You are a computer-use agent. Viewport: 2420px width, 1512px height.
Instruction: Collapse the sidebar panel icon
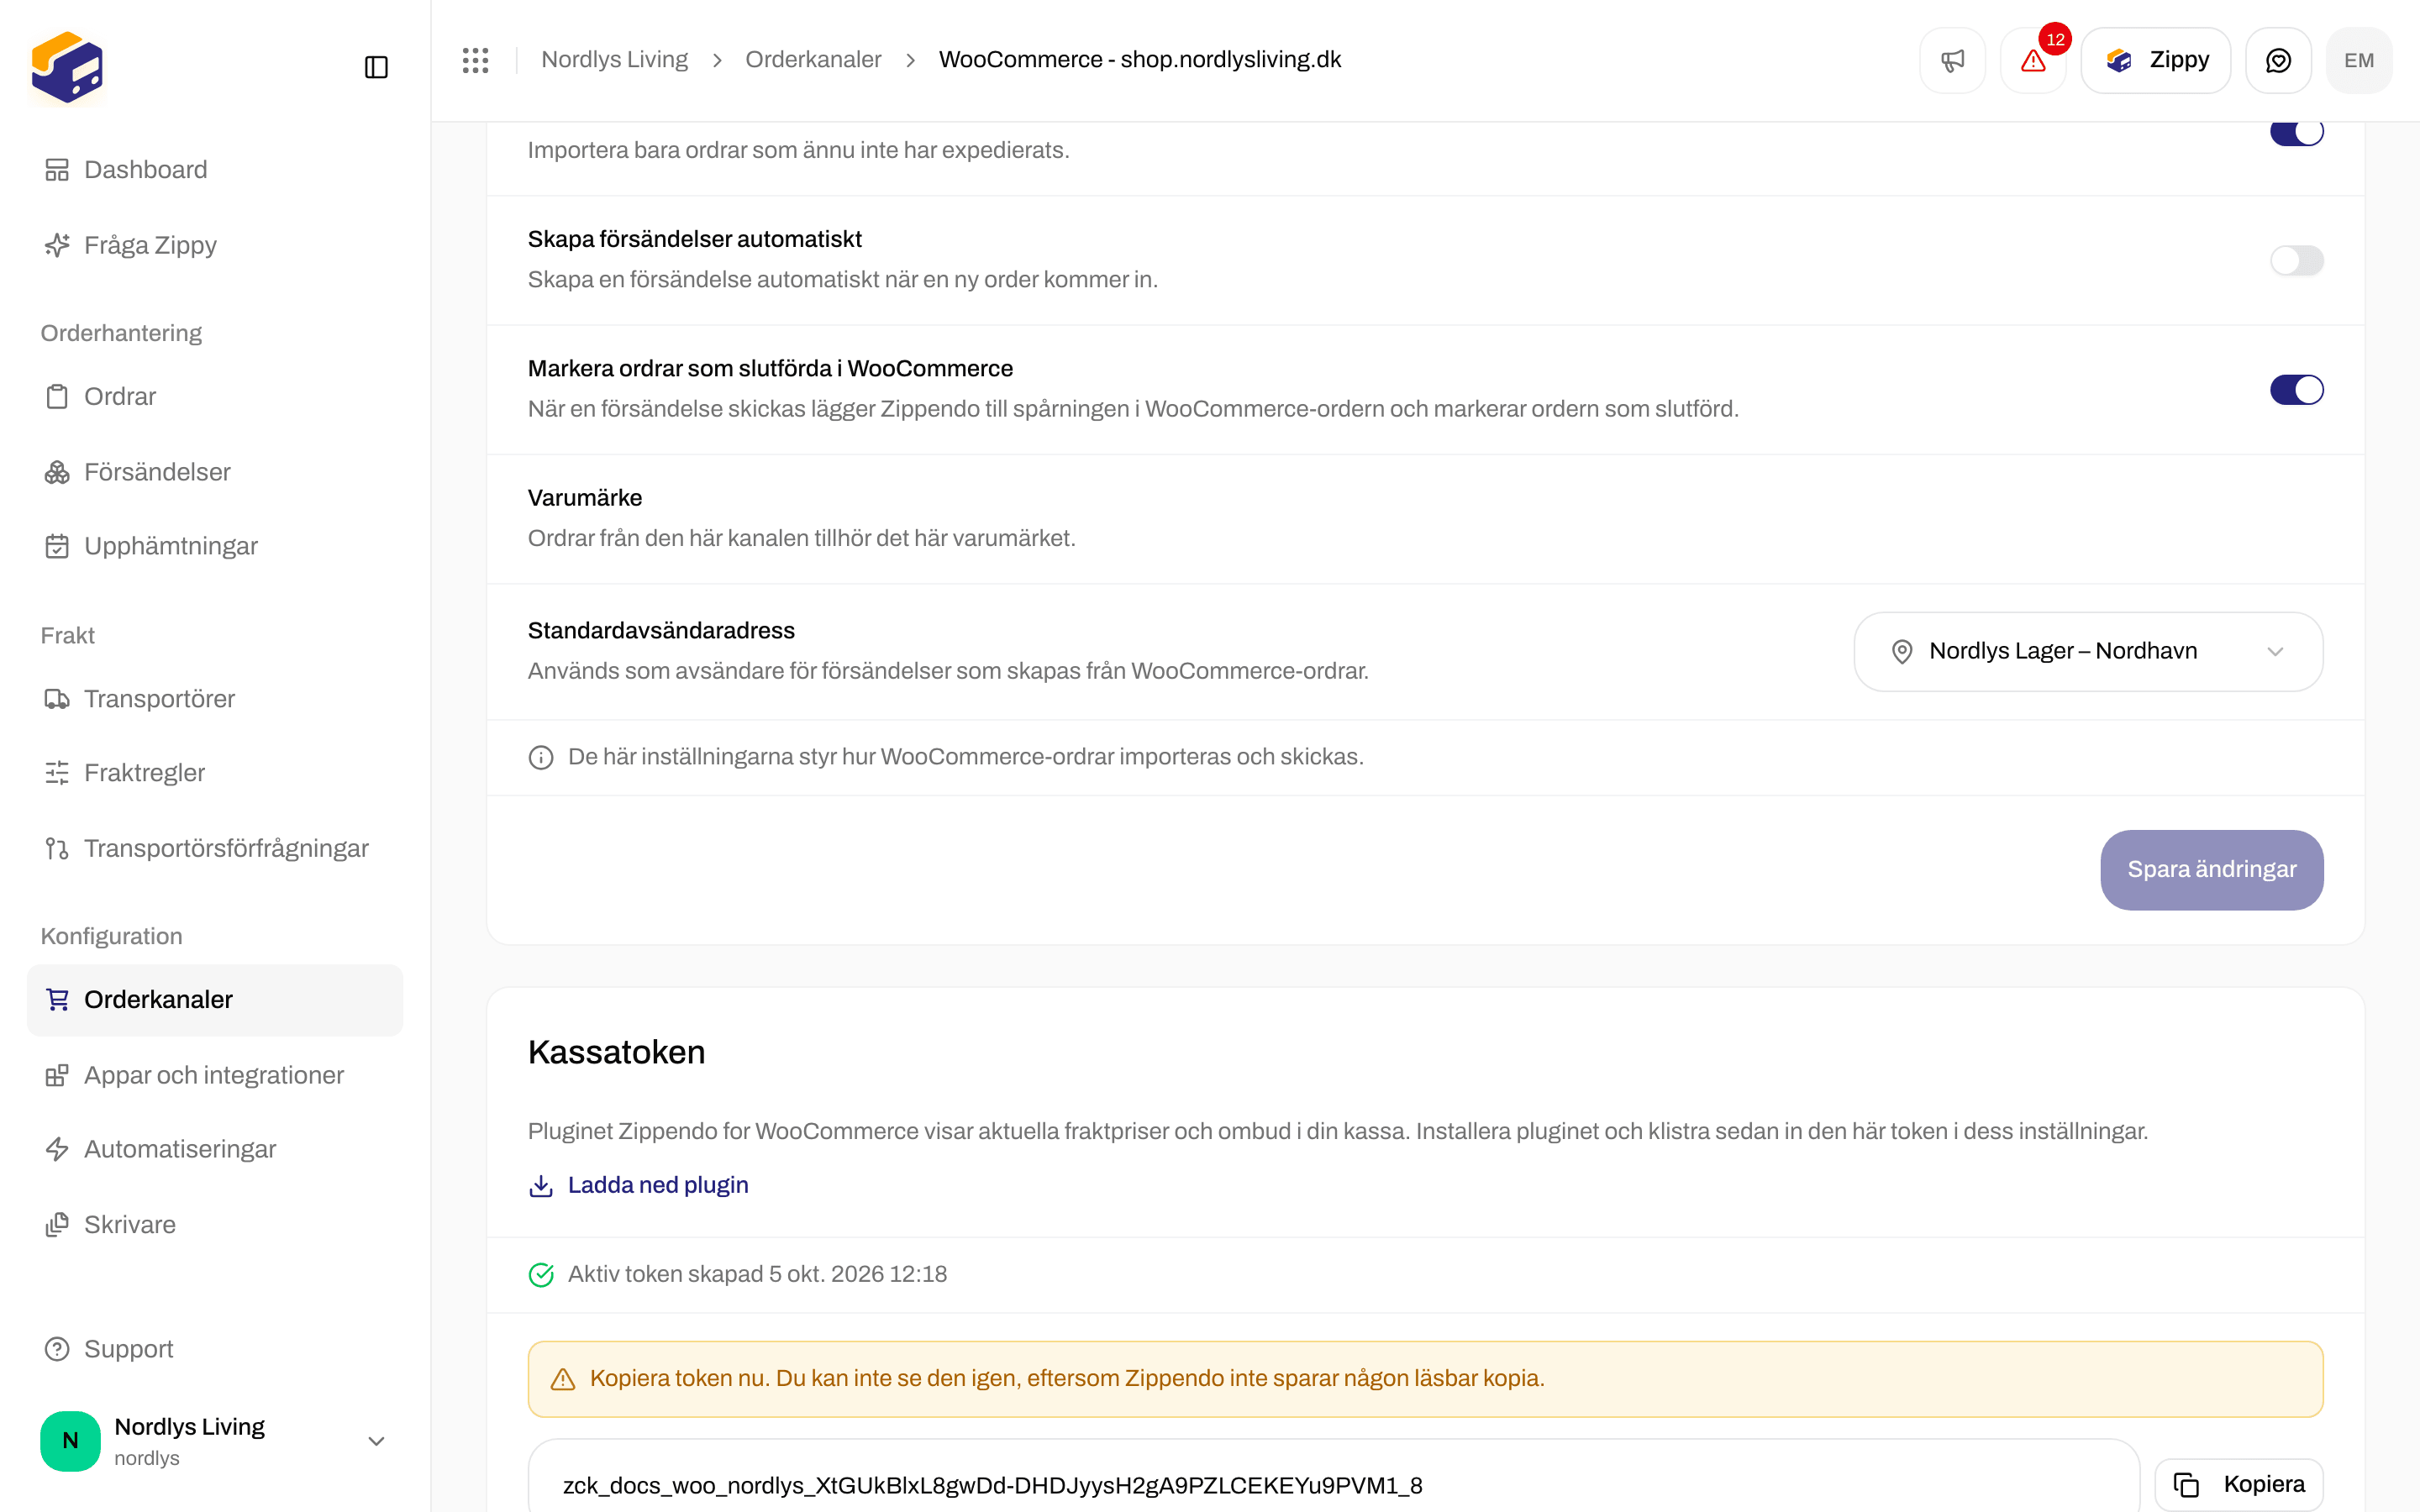click(x=376, y=67)
